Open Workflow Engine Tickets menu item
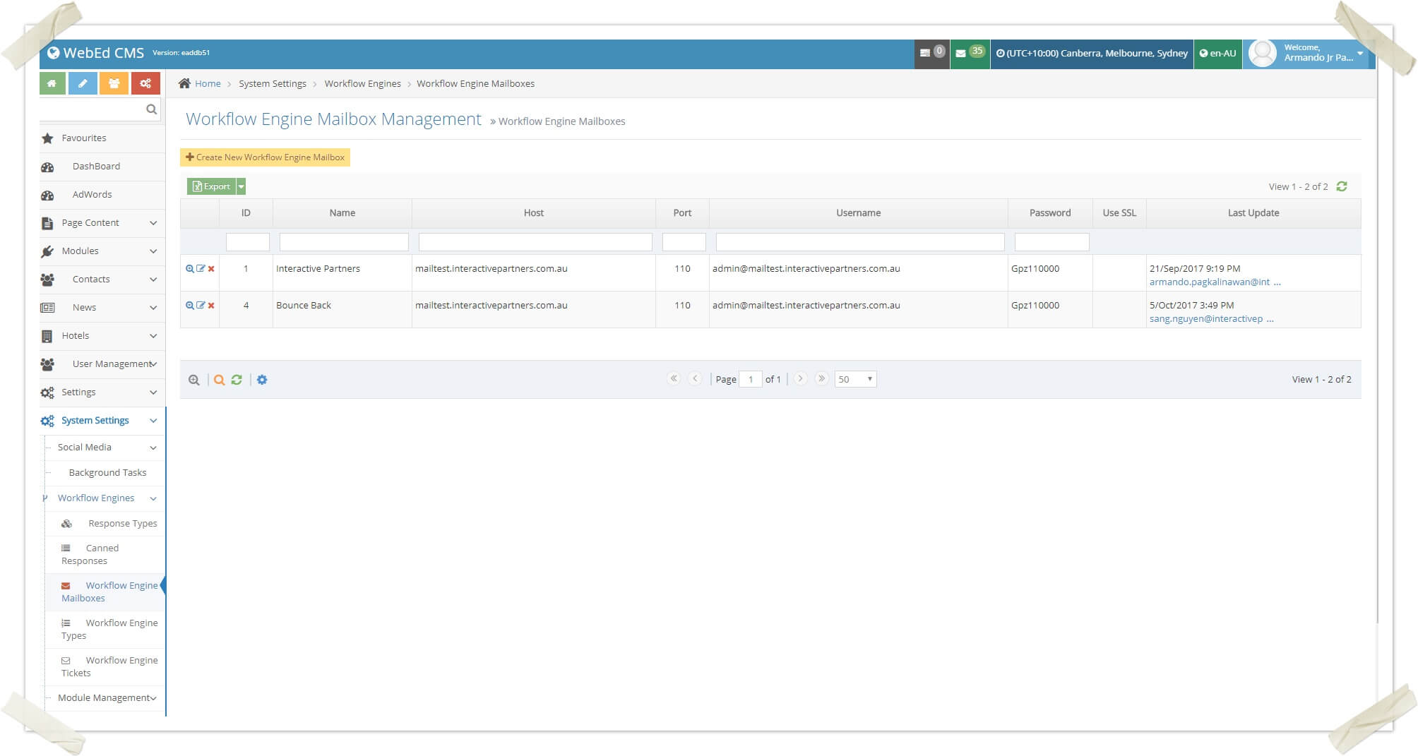Image resolution: width=1418 pixels, height=756 pixels. [109, 666]
